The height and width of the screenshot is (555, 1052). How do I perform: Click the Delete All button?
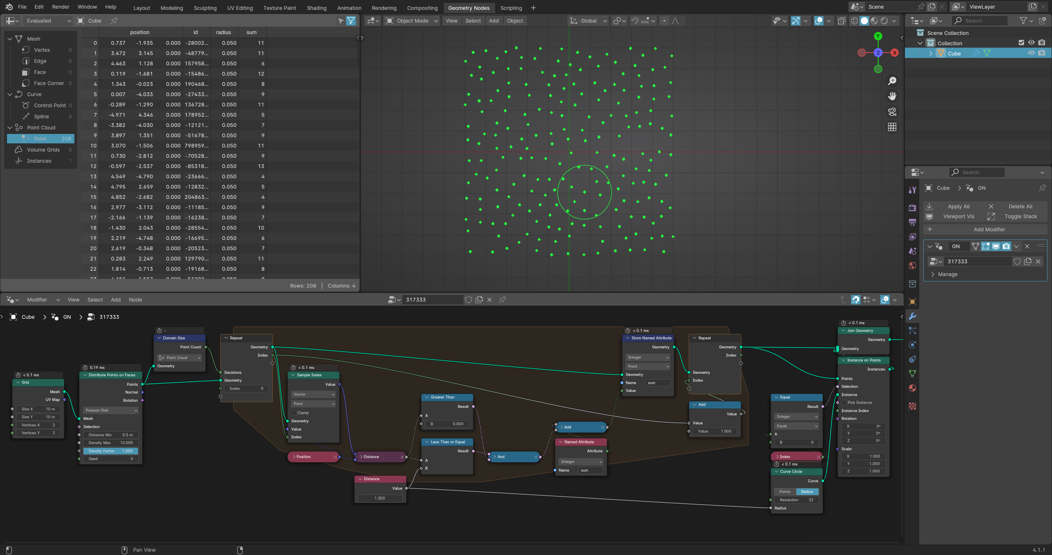point(1016,206)
